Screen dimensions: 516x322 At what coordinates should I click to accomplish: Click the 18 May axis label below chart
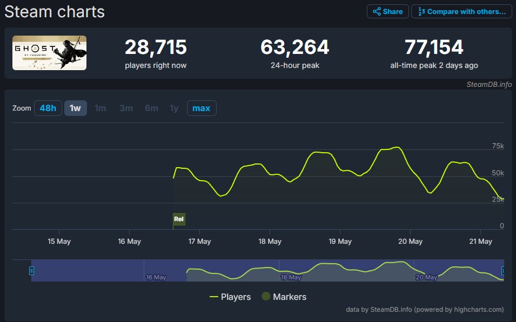(270, 242)
